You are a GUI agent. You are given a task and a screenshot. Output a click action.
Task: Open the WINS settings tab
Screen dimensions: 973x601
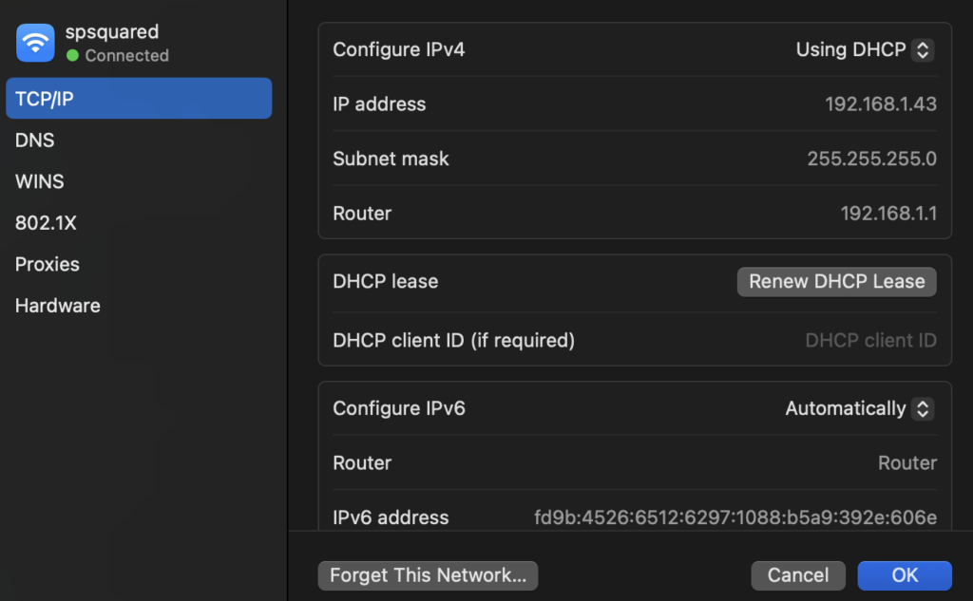coord(40,181)
